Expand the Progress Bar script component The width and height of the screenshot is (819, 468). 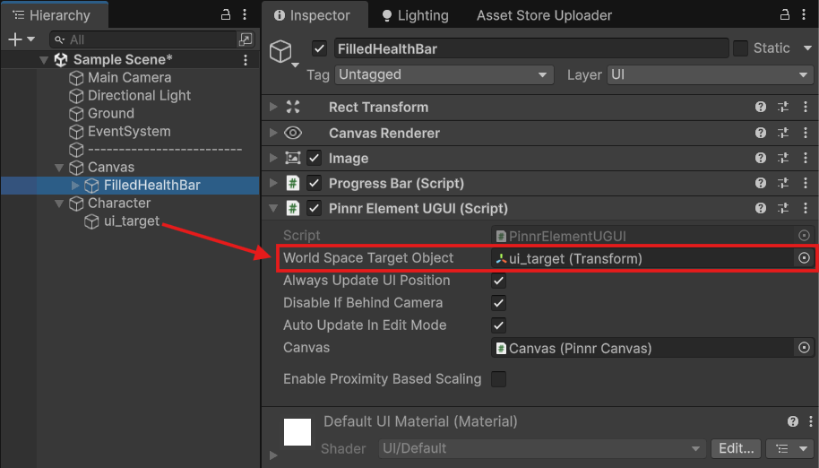(x=273, y=183)
